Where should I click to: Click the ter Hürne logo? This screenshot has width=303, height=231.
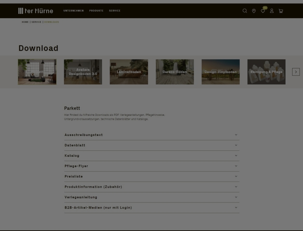(36, 11)
